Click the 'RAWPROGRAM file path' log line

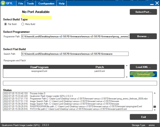click(73, 106)
